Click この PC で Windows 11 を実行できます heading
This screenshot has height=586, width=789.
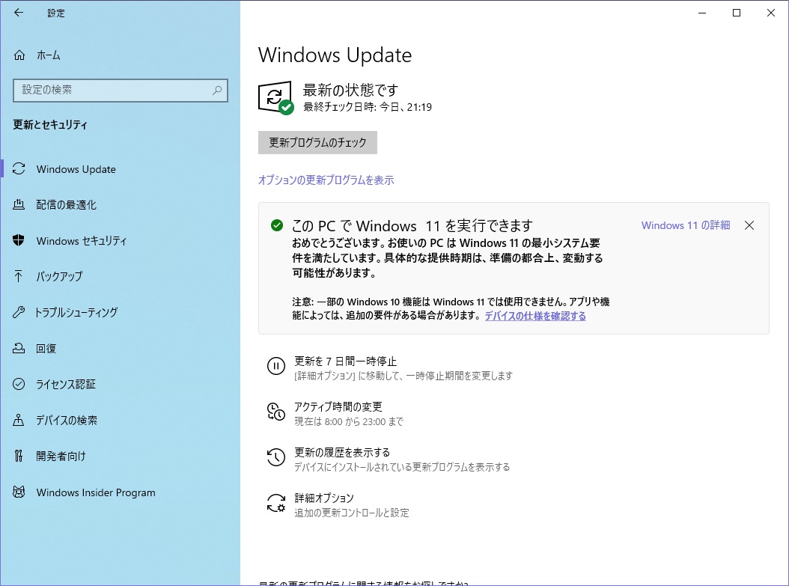coord(412,226)
